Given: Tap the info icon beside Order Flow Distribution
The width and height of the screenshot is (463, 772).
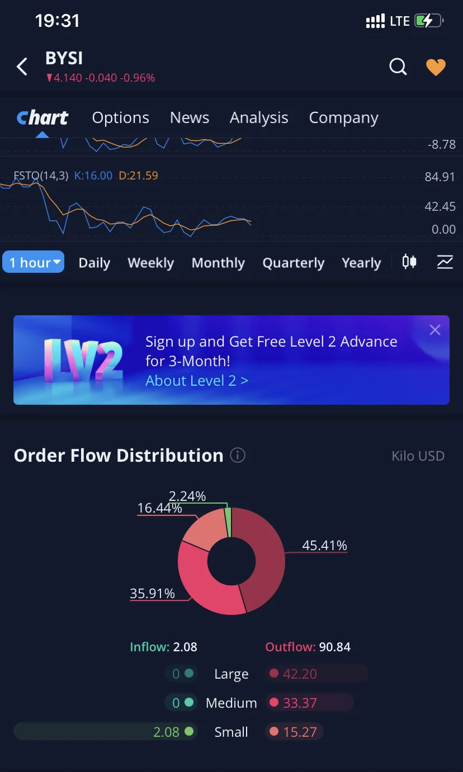Looking at the screenshot, I should pos(238,455).
